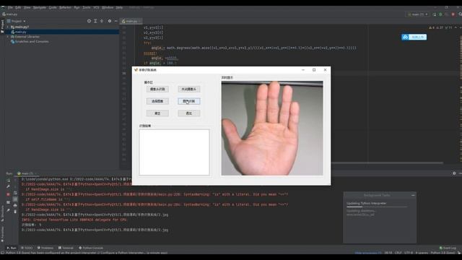Image resolution: width=462 pixels, height=260 pixels.
Task: Click the print icon in Run panel sidebar
Action: 15,205
